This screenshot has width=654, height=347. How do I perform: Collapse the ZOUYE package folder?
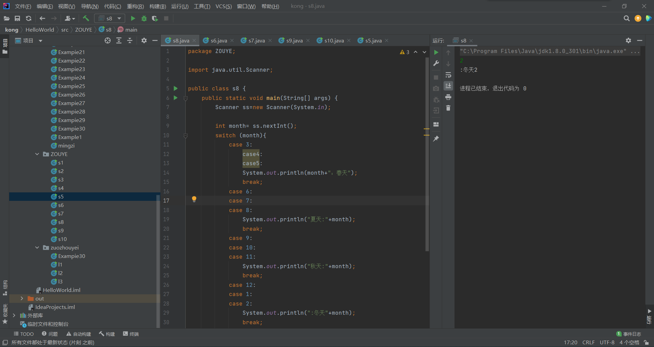point(37,154)
